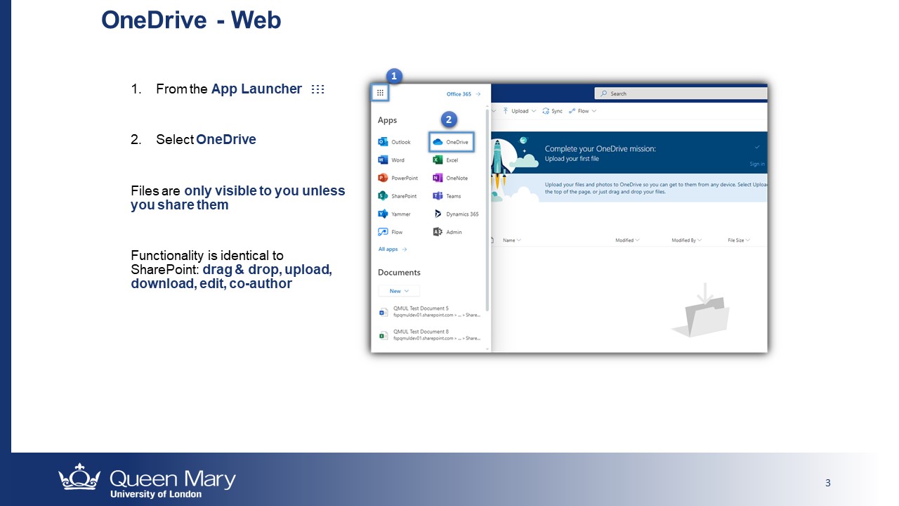The width and height of the screenshot is (899, 506).
Task: Follow the Office 365 link
Action: click(x=464, y=94)
